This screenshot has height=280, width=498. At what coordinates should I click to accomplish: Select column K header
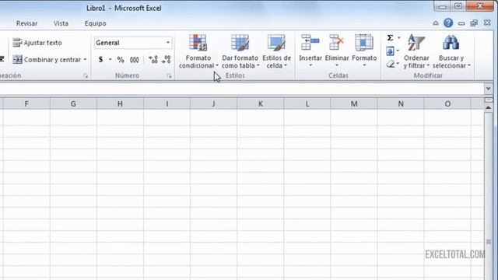(261, 103)
